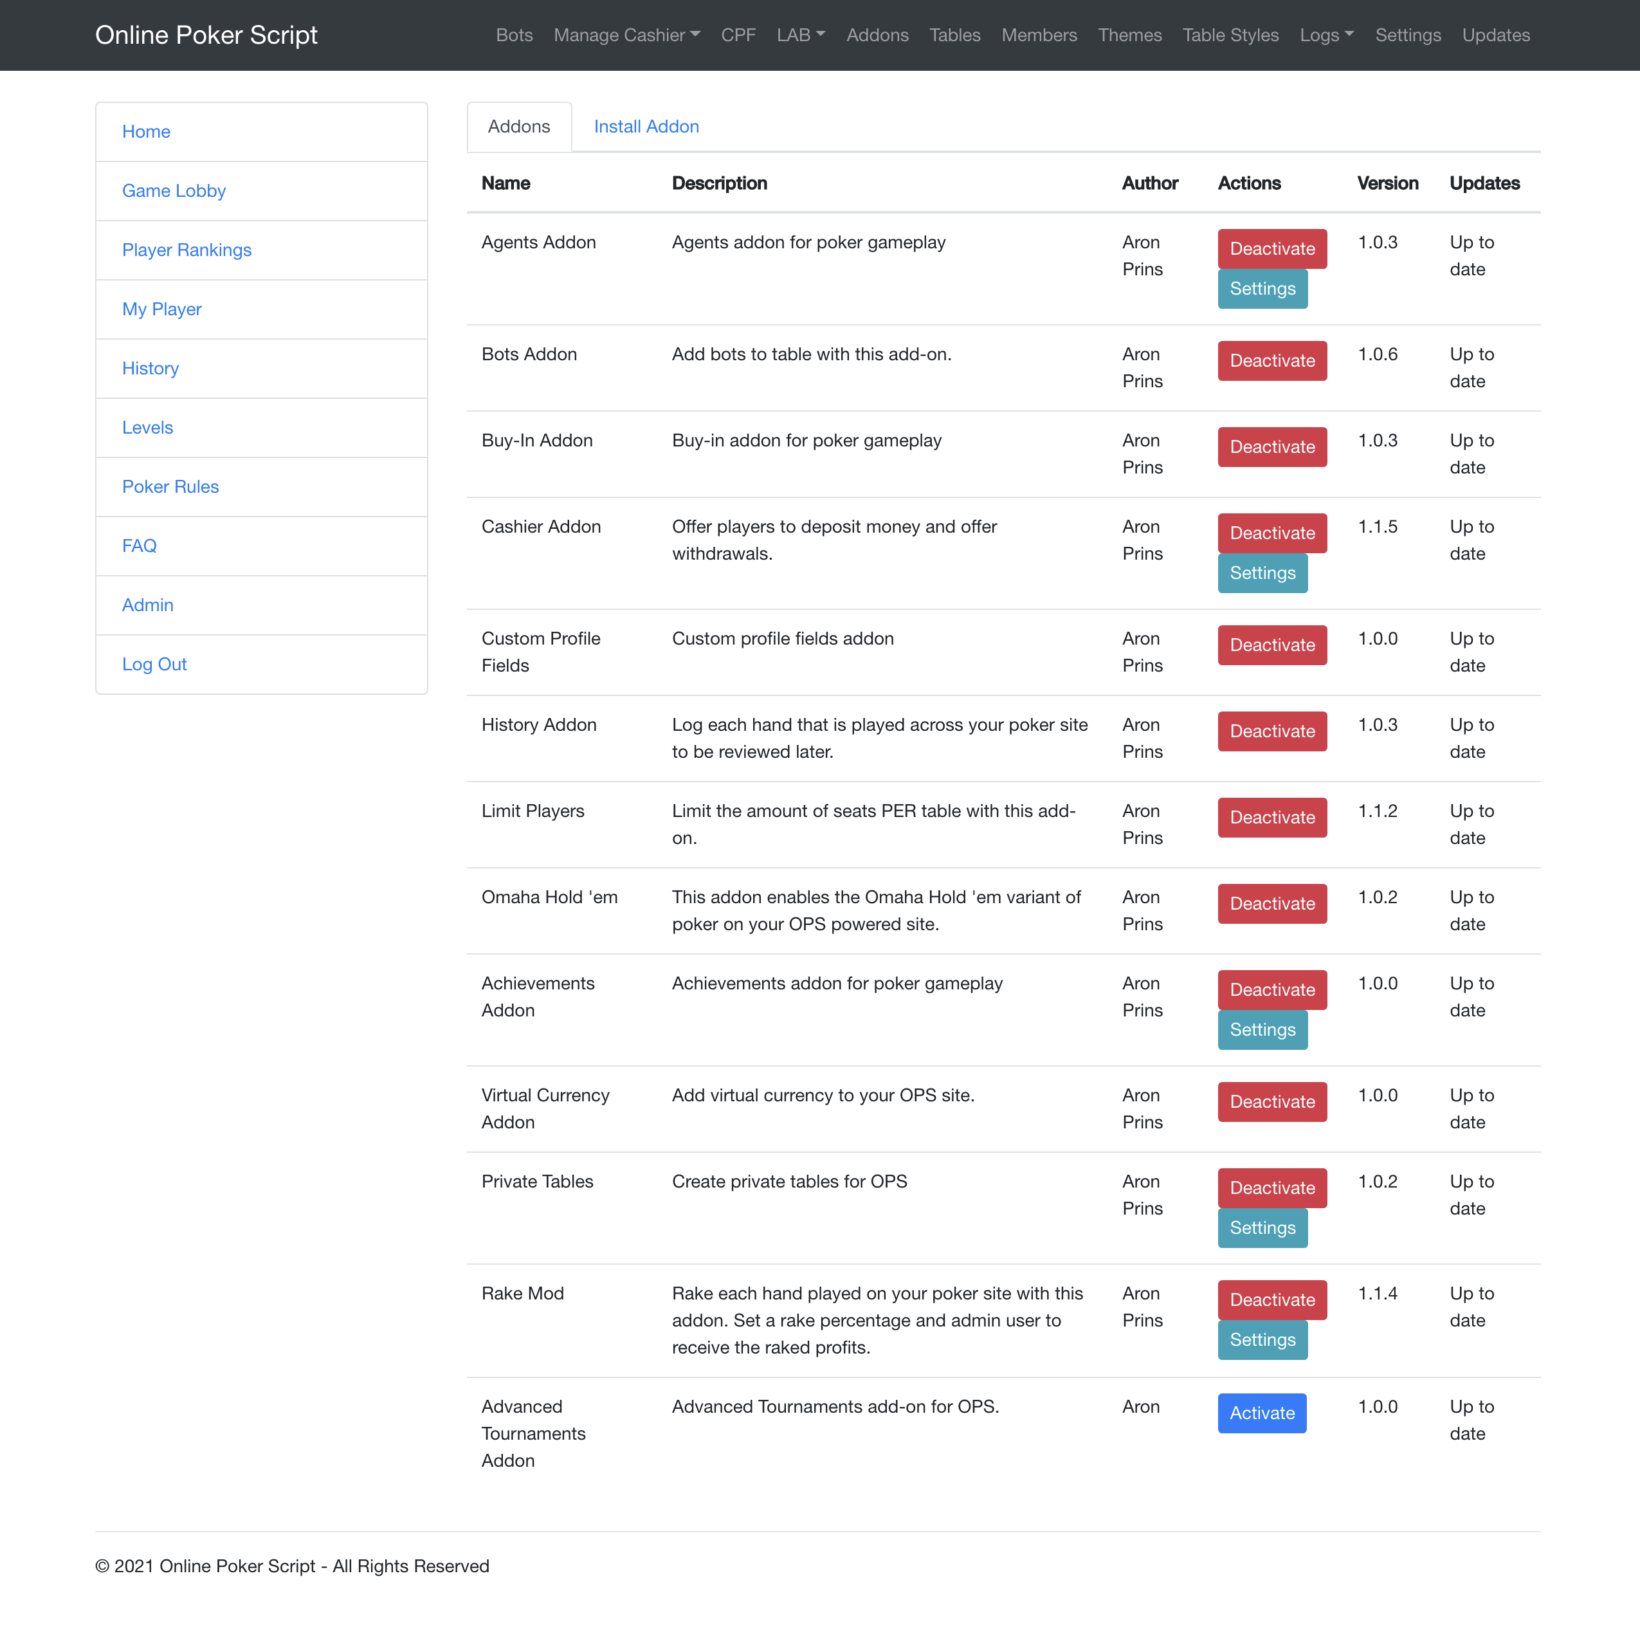Screen dimensions: 1640x1634
Task: Open Settings for the Cashier Addon
Action: 1262,573
